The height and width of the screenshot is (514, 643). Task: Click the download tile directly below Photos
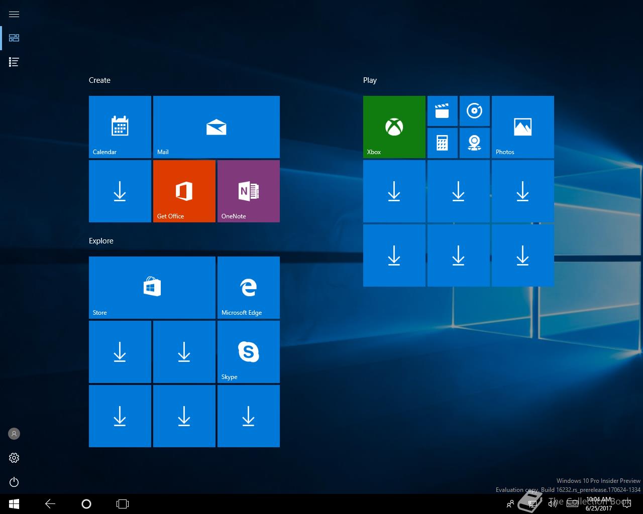(x=523, y=191)
